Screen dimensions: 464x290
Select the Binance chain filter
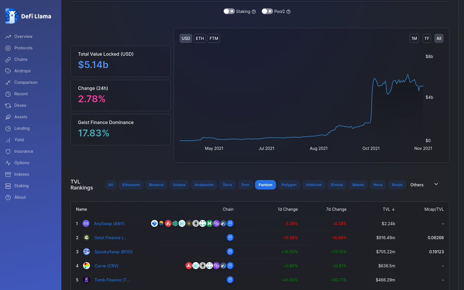point(156,185)
